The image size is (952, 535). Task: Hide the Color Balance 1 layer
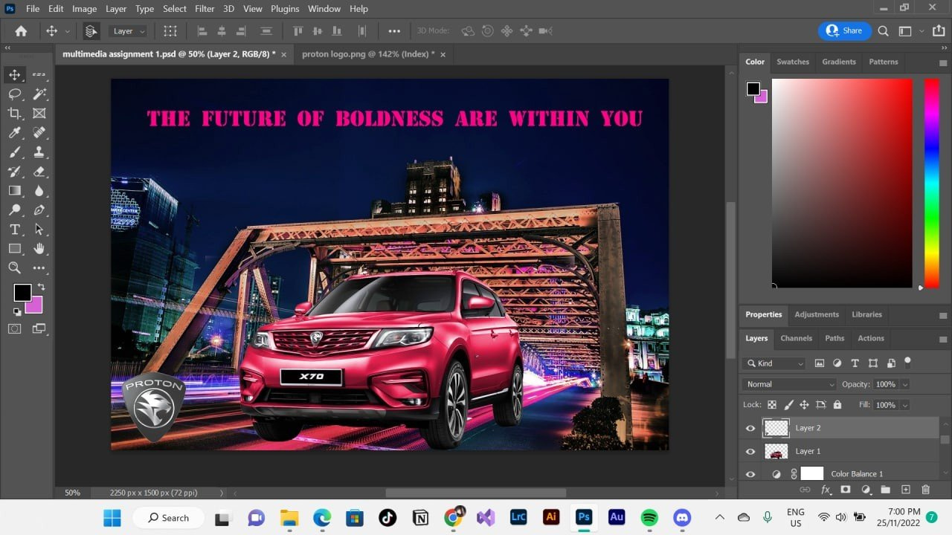coord(750,474)
